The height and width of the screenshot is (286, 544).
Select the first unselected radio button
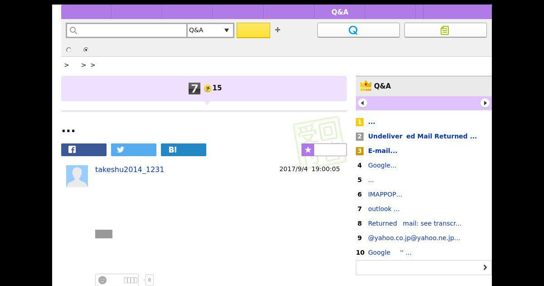[x=69, y=49]
